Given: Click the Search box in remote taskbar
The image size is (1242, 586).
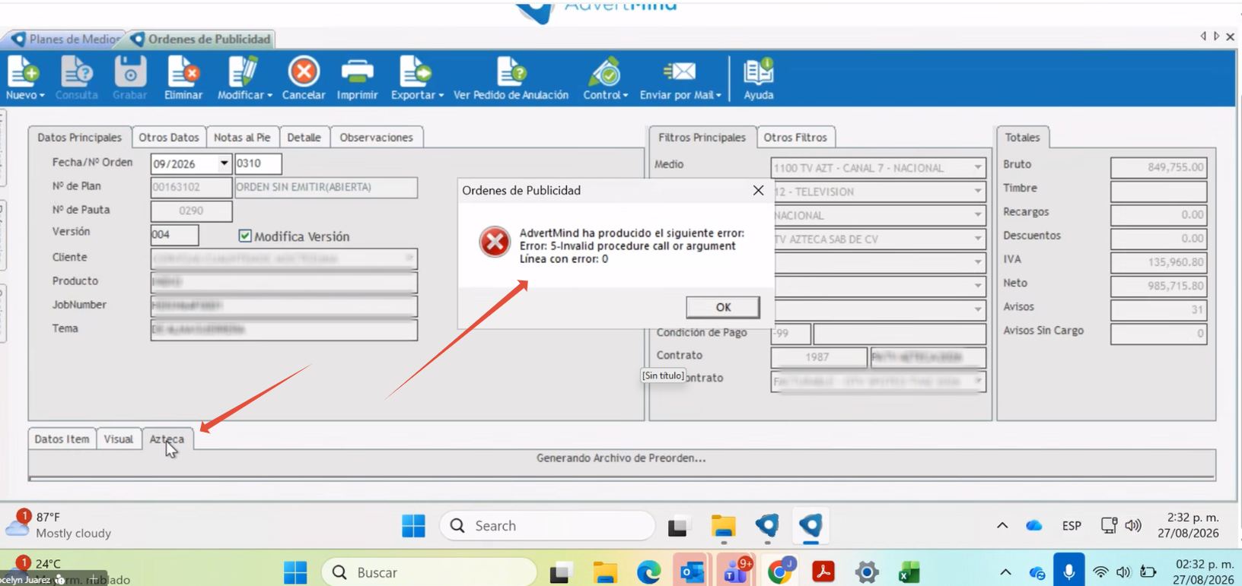Looking at the screenshot, I should tap(546, 525).
